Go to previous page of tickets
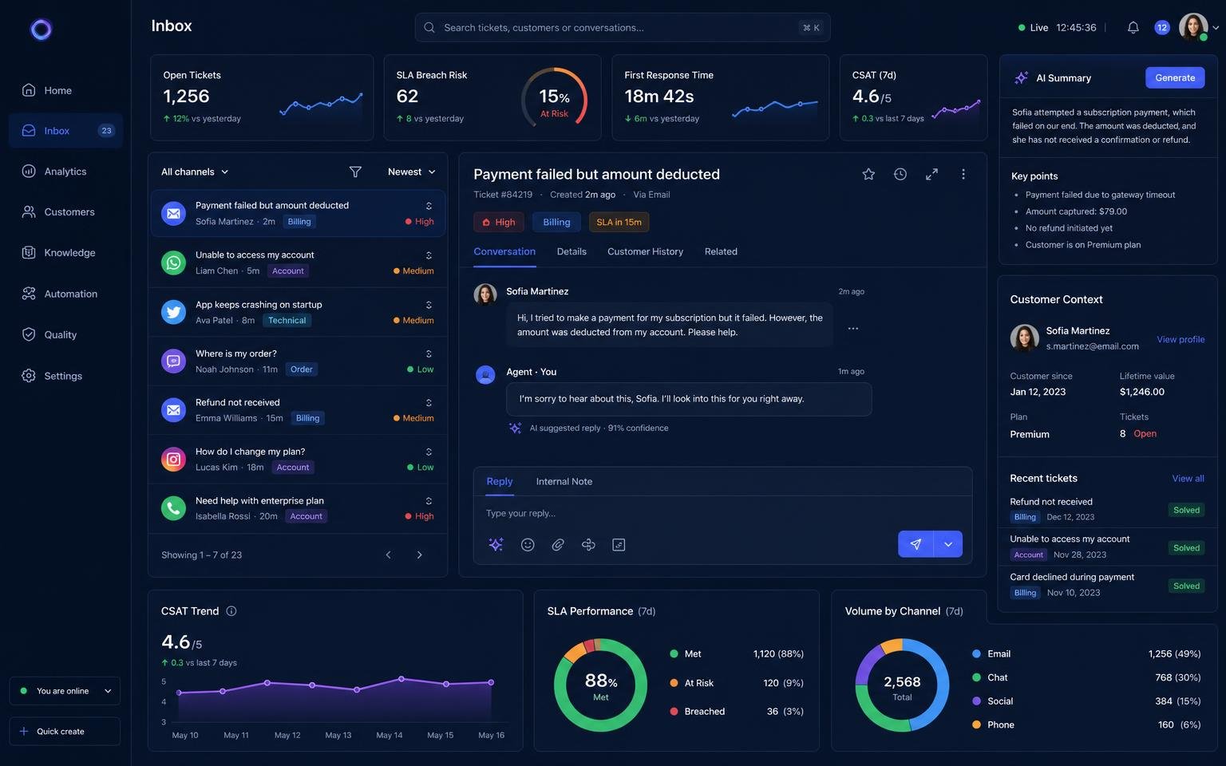Screen dimensions: 1226x766 (x=389, y=555)
